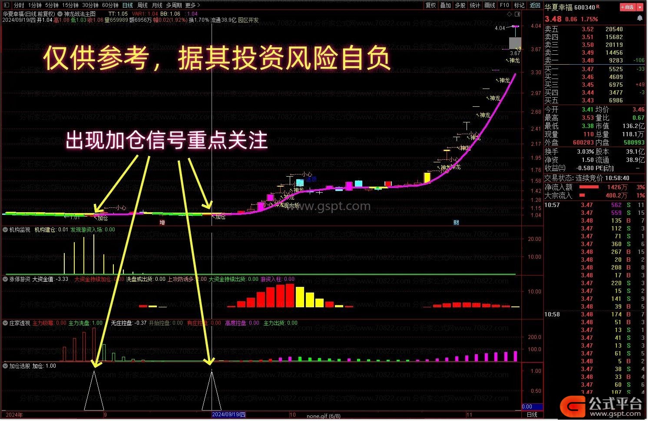Screen dimensions: 649x421
Task: Click the 2024/09/19/四 date label
Action: 229,415
